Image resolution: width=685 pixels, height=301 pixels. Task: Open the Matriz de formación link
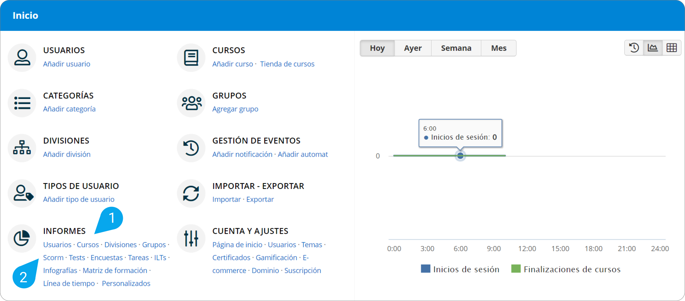115,270
